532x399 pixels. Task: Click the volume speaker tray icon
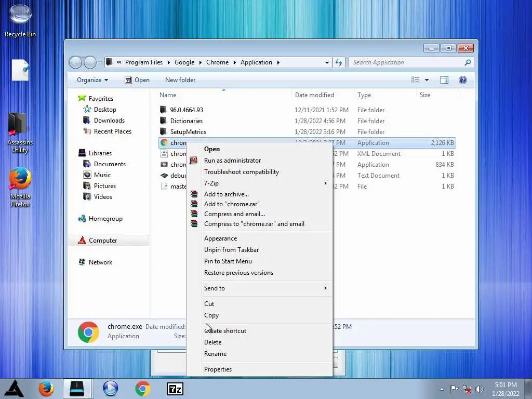[479, 389]
